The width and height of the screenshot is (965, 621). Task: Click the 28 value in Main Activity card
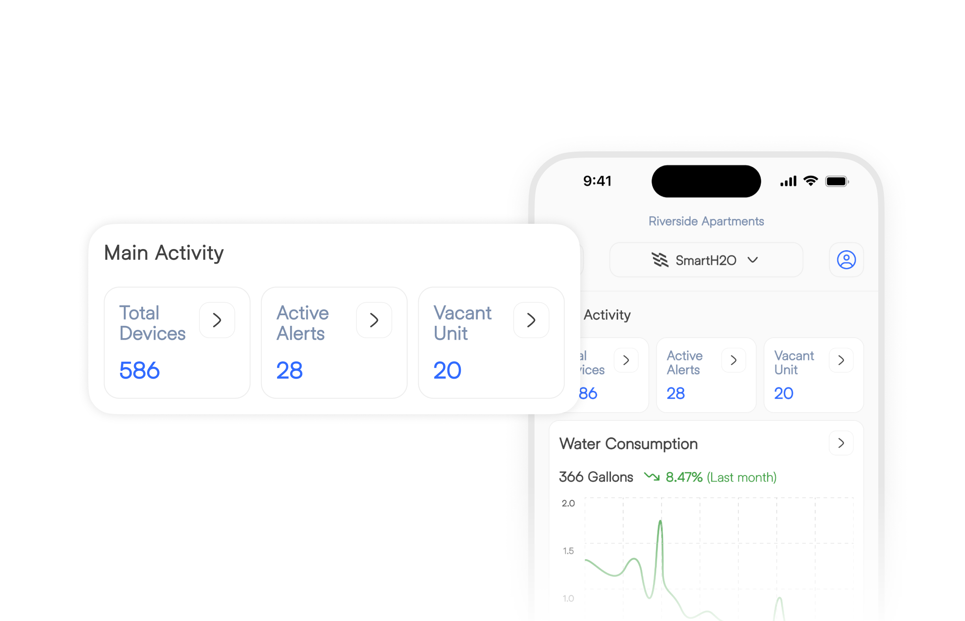click(x=289, y=370)
